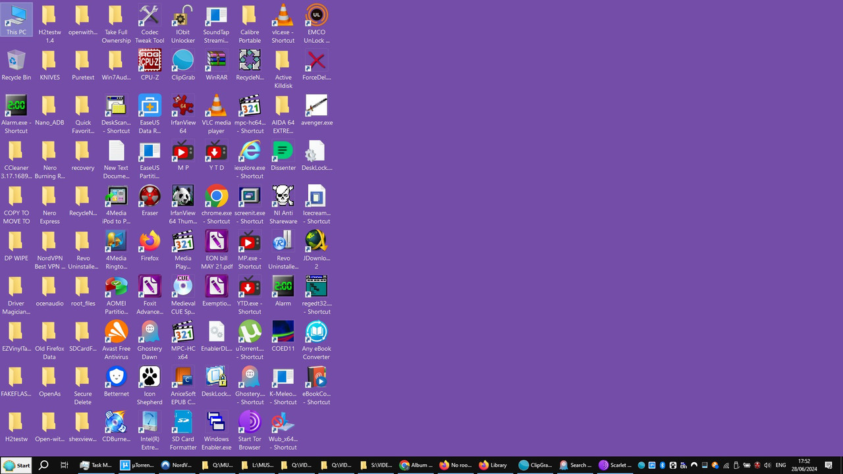Launch iexplore.exe shortcut
The image size is (843, 474).
click(250, 160)
